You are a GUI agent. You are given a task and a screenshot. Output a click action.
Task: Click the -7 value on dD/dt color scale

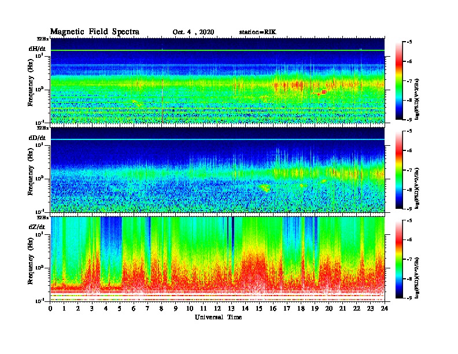[409, 169]
